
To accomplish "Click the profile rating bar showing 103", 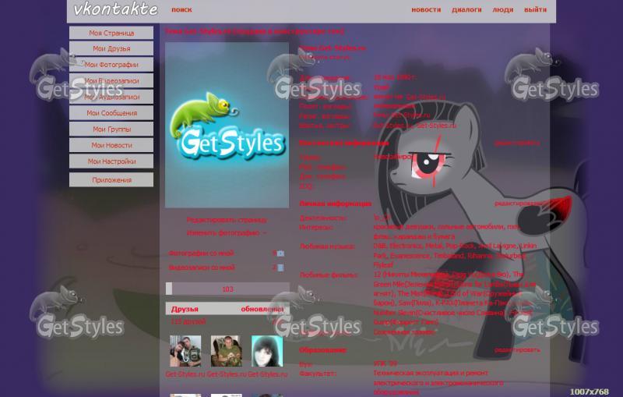I will (227, 289).
